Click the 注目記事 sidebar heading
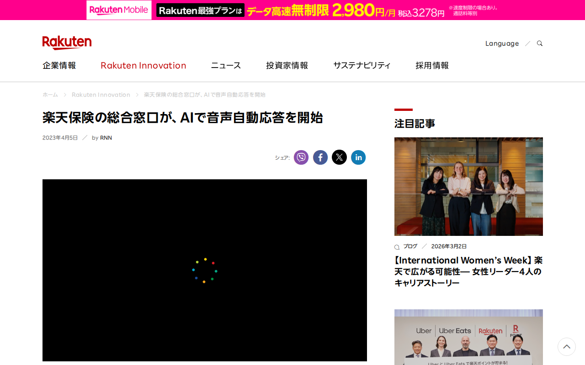 pyautogui.click(x=415, y=124)
